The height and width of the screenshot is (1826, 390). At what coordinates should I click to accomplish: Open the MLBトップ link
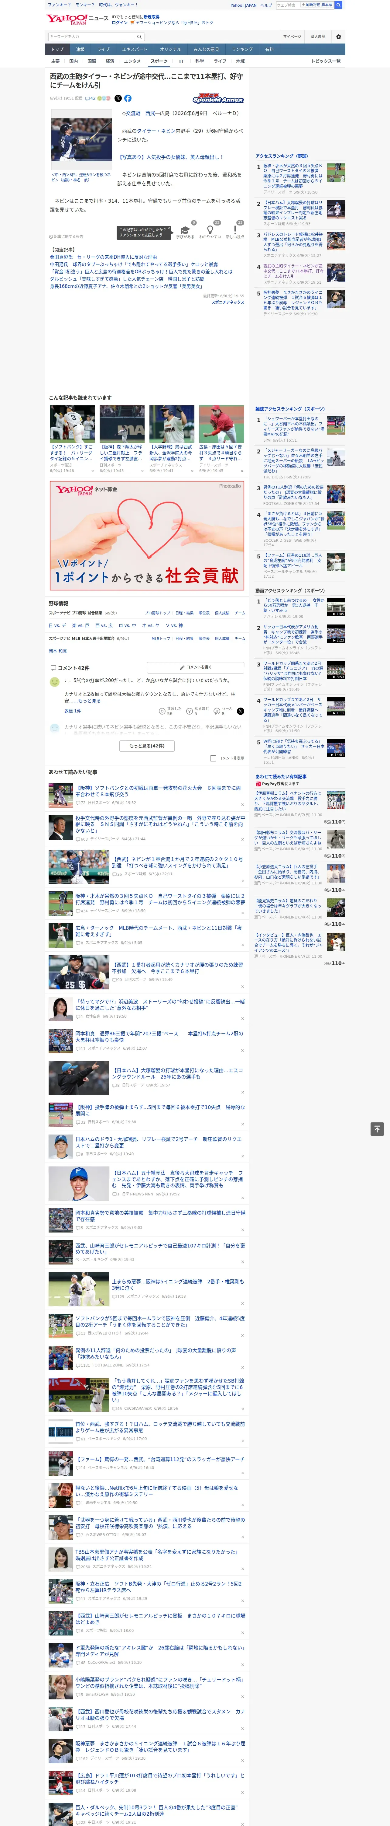point(161,639)
